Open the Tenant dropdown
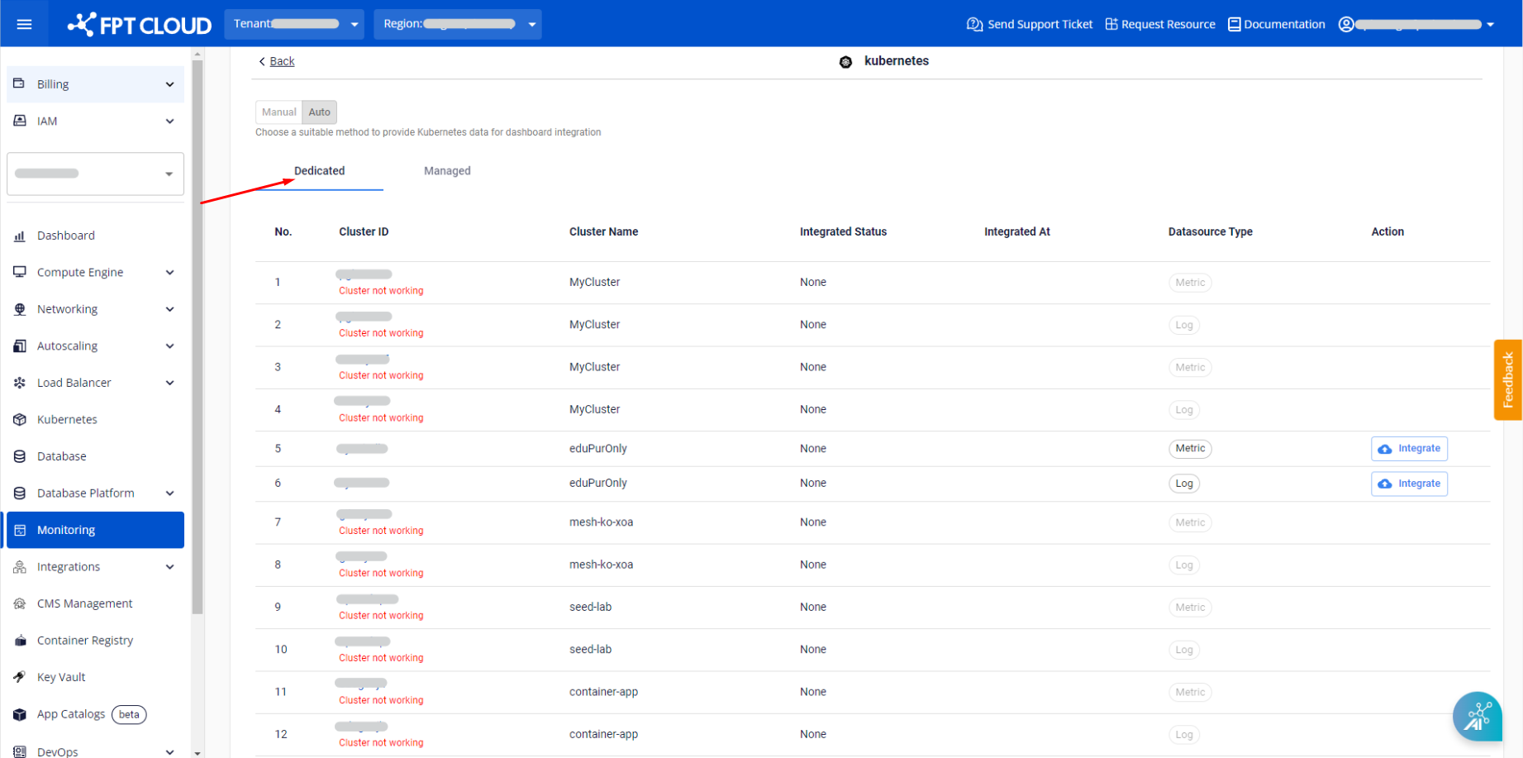 point(294,24)
